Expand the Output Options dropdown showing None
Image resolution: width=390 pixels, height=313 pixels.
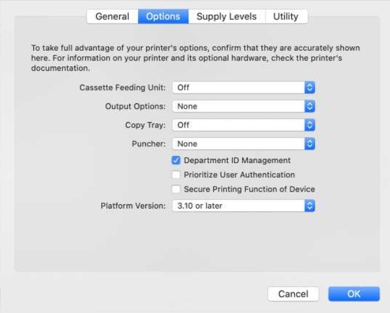tap(238, 106)
